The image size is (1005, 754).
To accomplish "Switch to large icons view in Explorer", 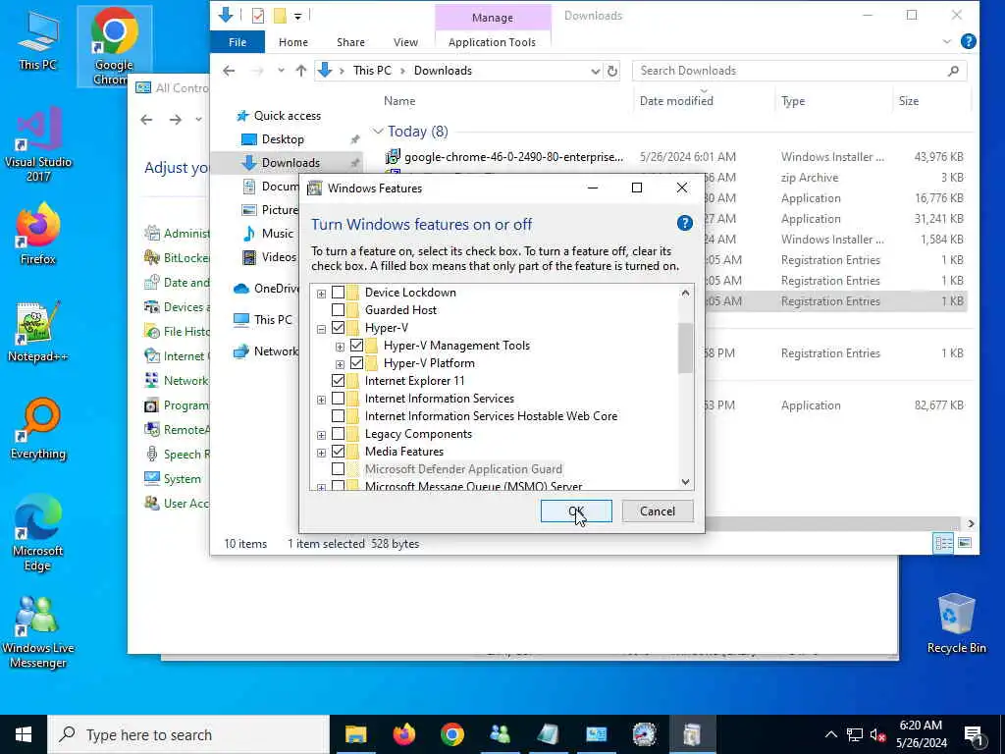I will click(965, 543).
